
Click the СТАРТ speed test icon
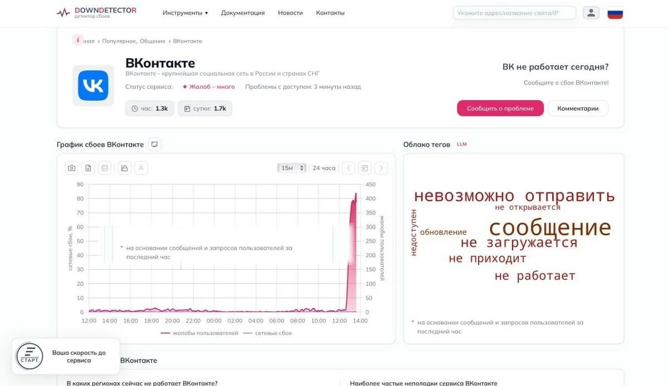coord(30,356)
